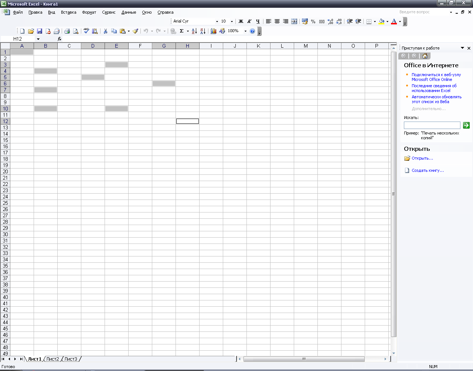Cut selection with the scissors icon

click(105, 31)
